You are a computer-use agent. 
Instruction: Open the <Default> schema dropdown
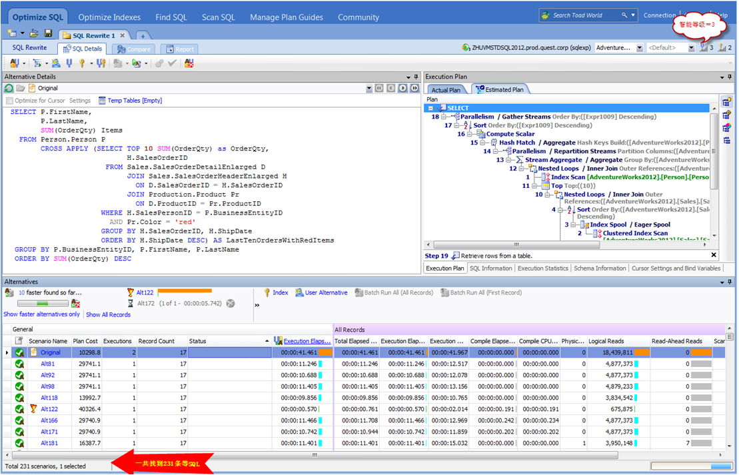coord(692,47)
